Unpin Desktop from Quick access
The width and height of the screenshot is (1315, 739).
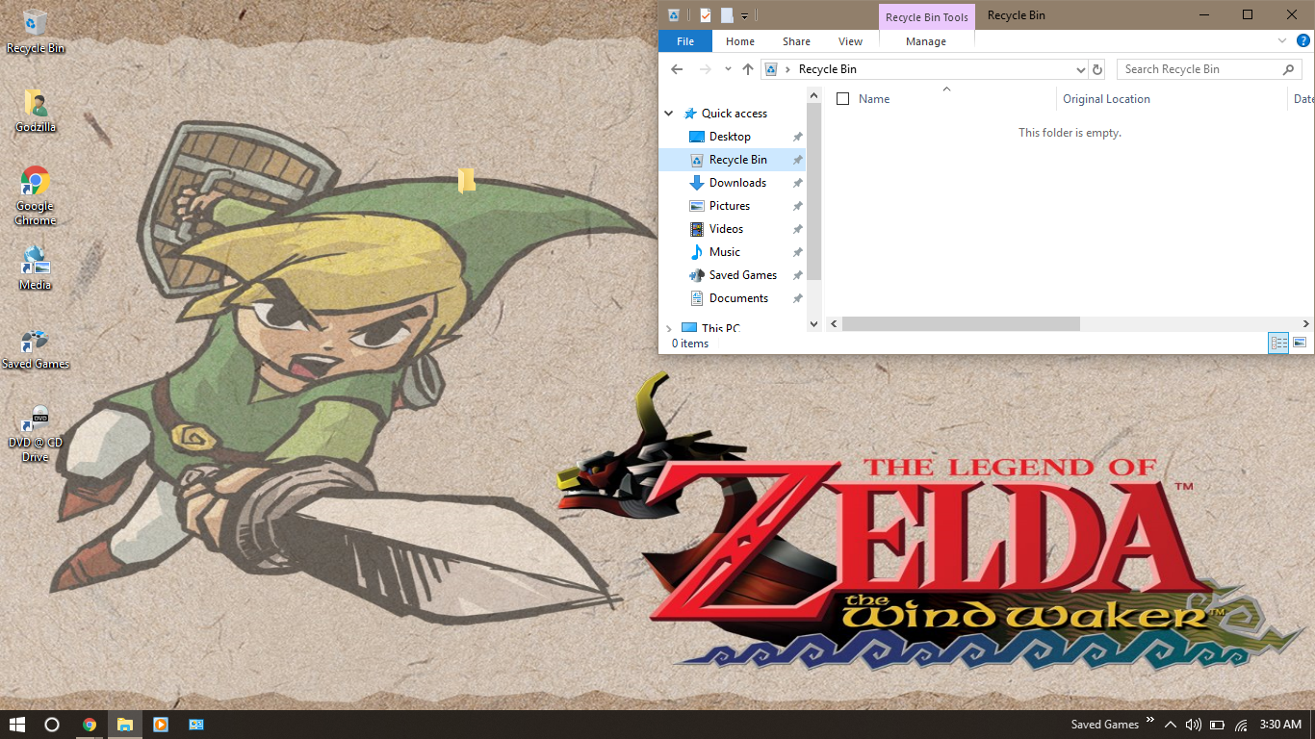click(797, 137)
